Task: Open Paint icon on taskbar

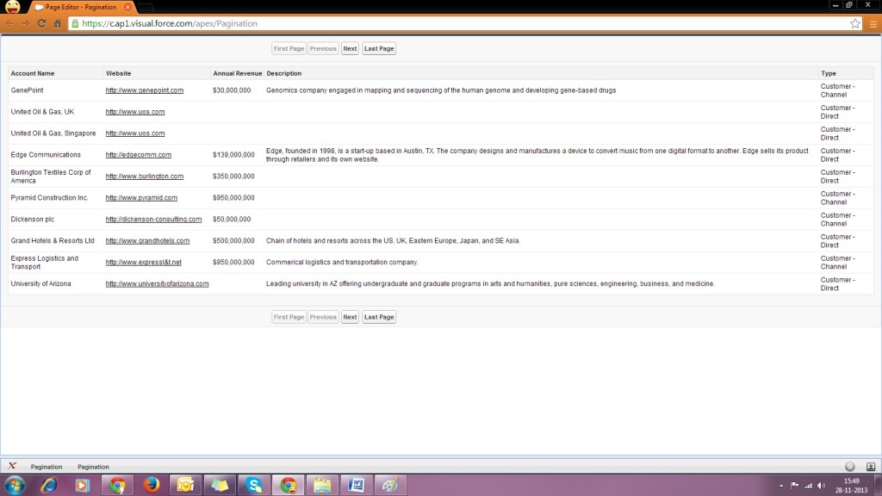Action: (x=390, y=485)
